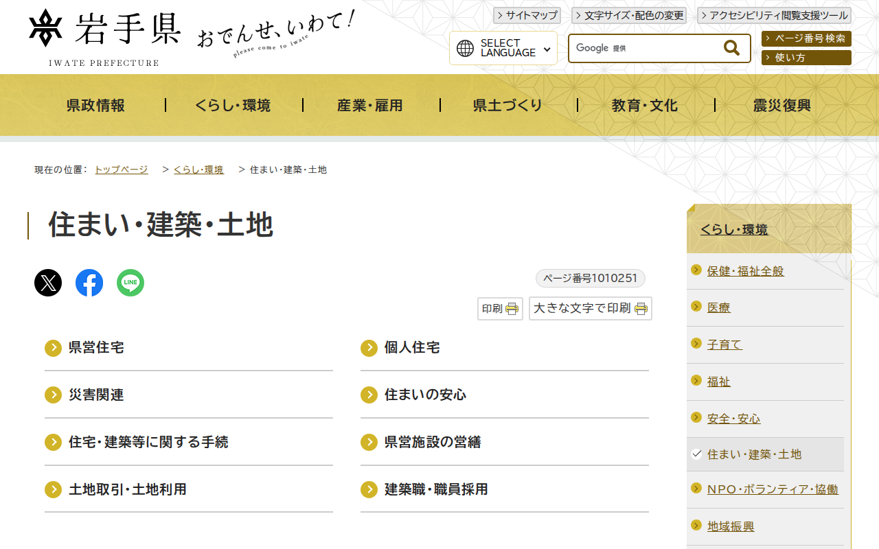Image resolution: width=879 pixels, height=549 pixels.
Task: Click the search magnifier icon
Action: tap(730, 47)
